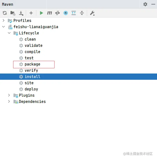Click the Maven panel title
157x160 pixels.
coord(7,4)
